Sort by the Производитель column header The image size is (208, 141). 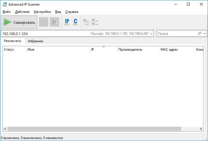point(138,50)
